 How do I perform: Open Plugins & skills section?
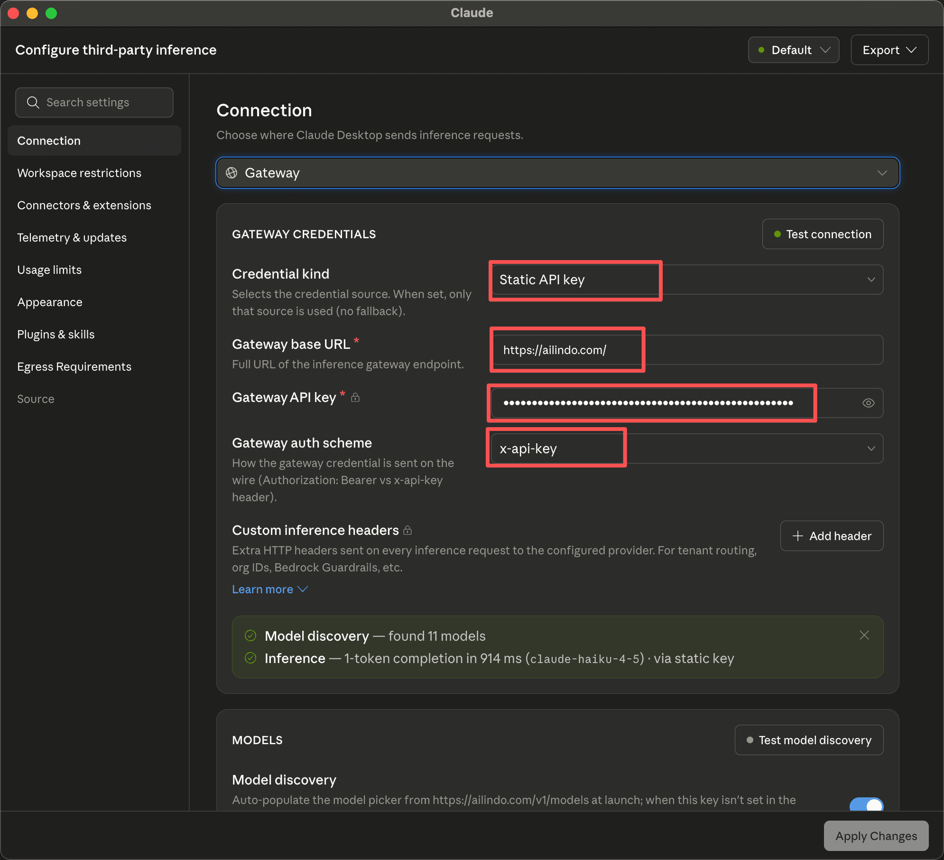(x=94, y=334)
